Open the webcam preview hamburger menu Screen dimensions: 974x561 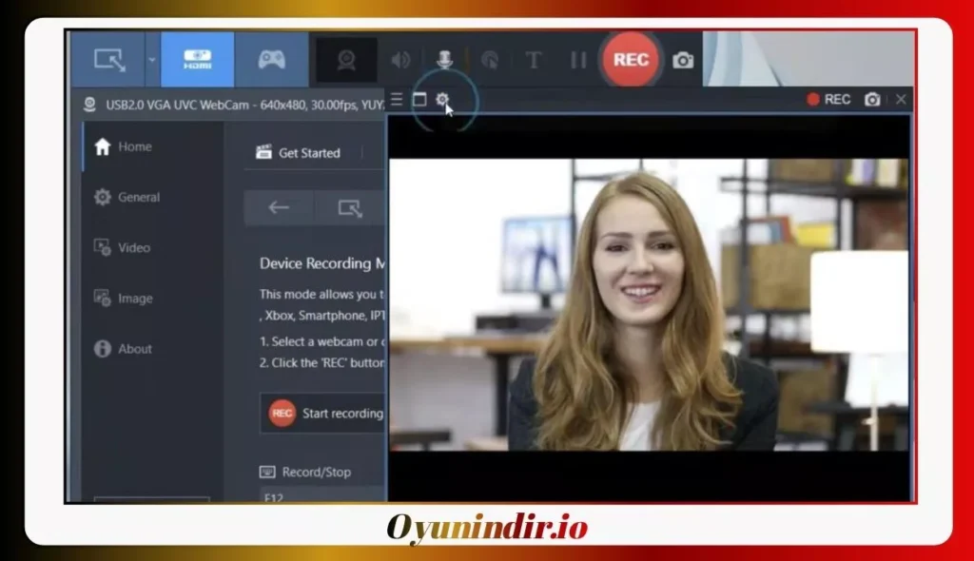397,100
